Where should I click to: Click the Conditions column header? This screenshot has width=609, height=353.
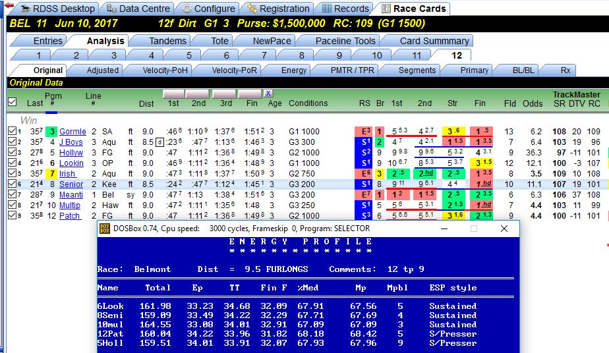[x=308, y=103]
